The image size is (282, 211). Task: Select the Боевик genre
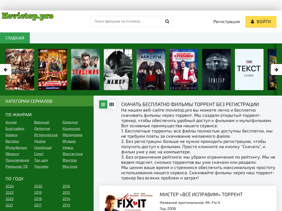point(12,135)
